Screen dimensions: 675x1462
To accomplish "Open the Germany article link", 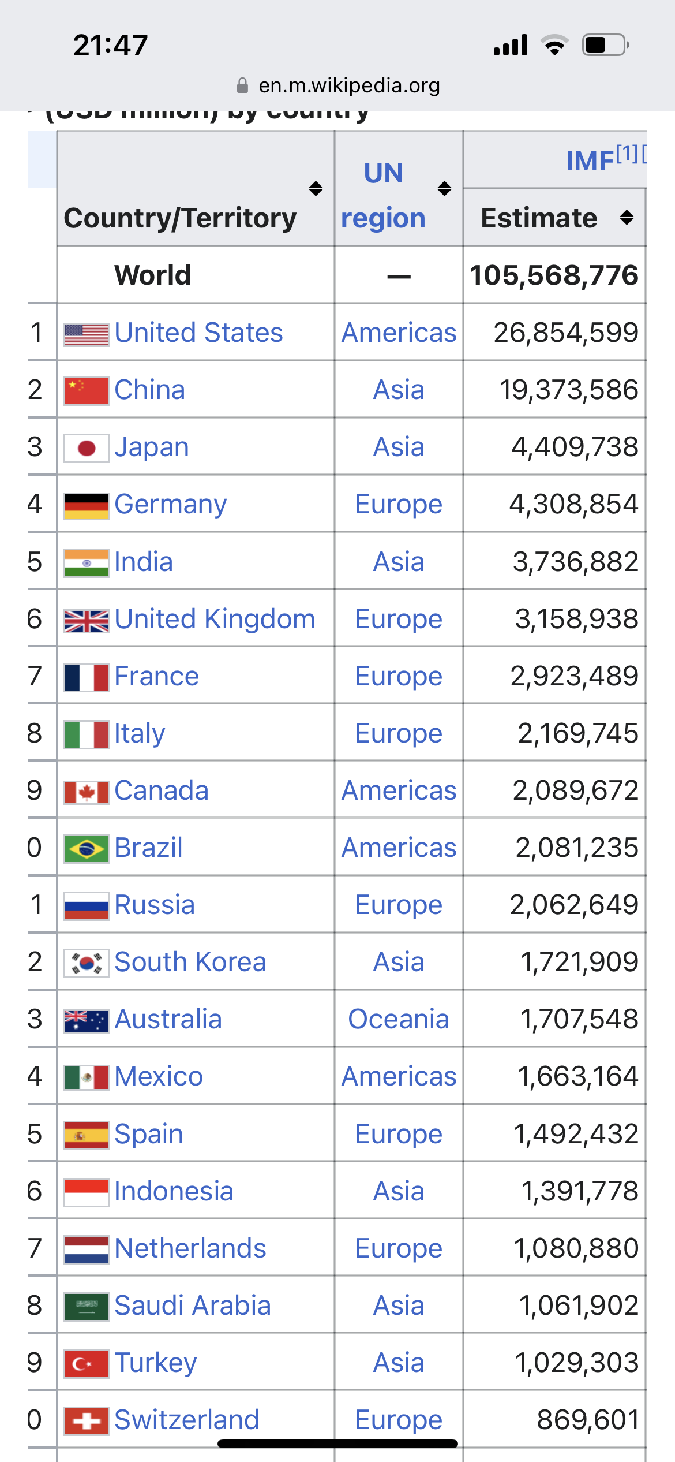I will pyautogui.click(x=171, y=504).
